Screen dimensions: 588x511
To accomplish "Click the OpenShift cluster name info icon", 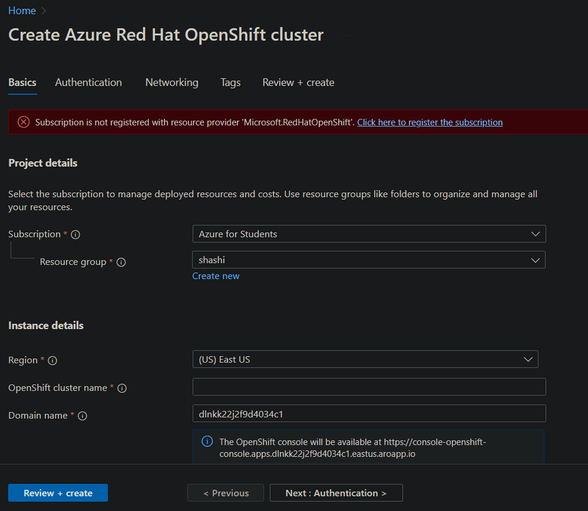I will coord(122,388).
